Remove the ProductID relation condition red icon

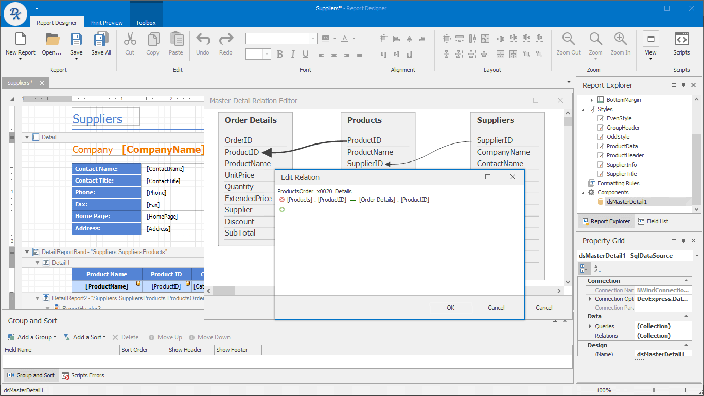[281, 200]
